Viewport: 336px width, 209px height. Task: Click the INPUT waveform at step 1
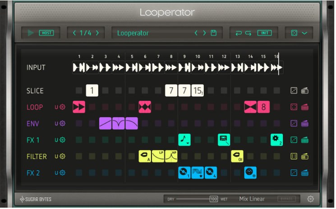(x=79, y=68)
